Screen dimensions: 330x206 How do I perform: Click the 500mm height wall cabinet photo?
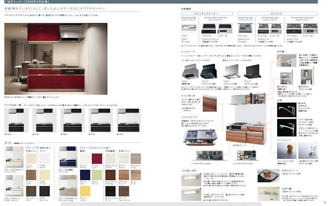click(x=286, y=77)
